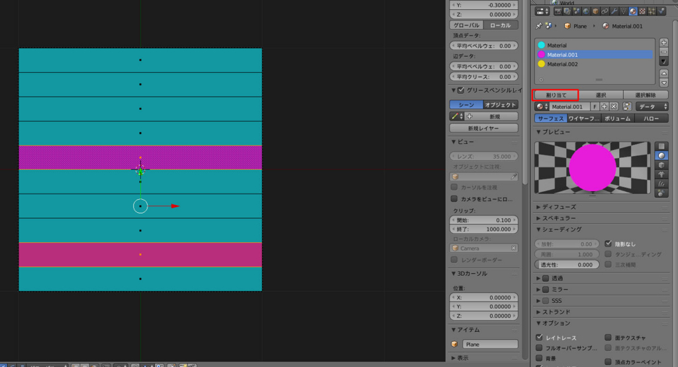The width and height of the screenshot is (678, 367).
Task: Toggle material node tree icon
Action: 627,106
